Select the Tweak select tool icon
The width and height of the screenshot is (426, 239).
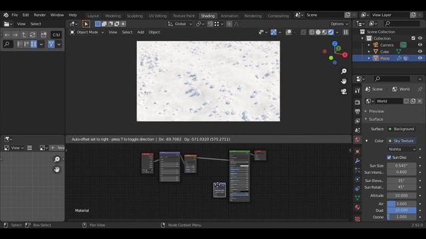click(86, 24)
